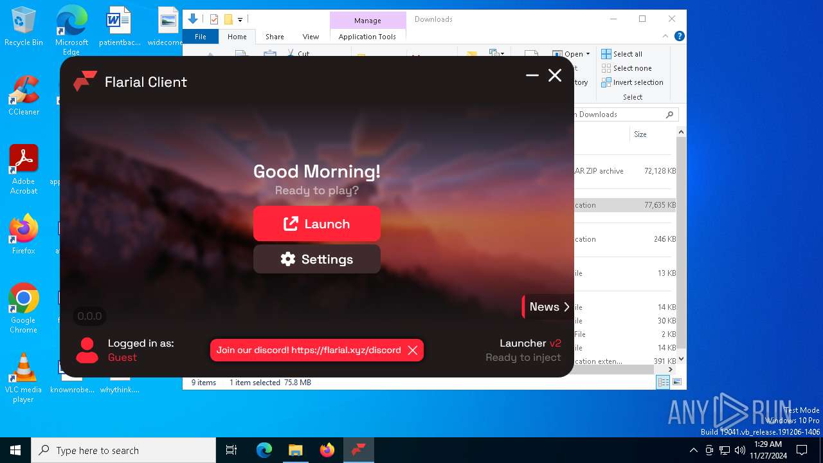The height and width of the screenshot is (463, 823).
Task: Select the 391 KB application extension row
Action: click(624, 361)
